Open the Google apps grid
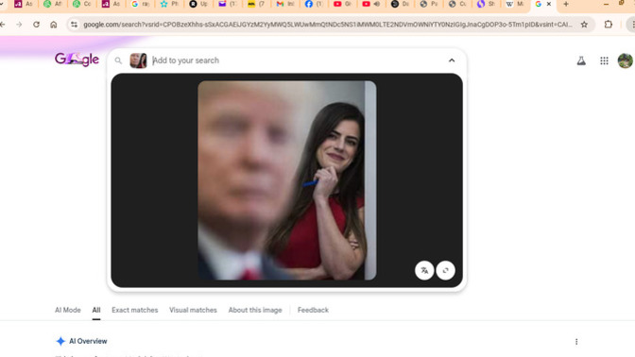Viewport: 635px width, 357px height. point(604,60)
